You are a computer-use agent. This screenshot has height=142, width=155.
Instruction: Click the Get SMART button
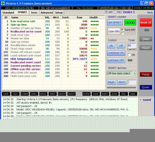coord(115,22)
